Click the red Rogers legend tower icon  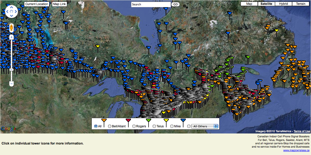128,120
